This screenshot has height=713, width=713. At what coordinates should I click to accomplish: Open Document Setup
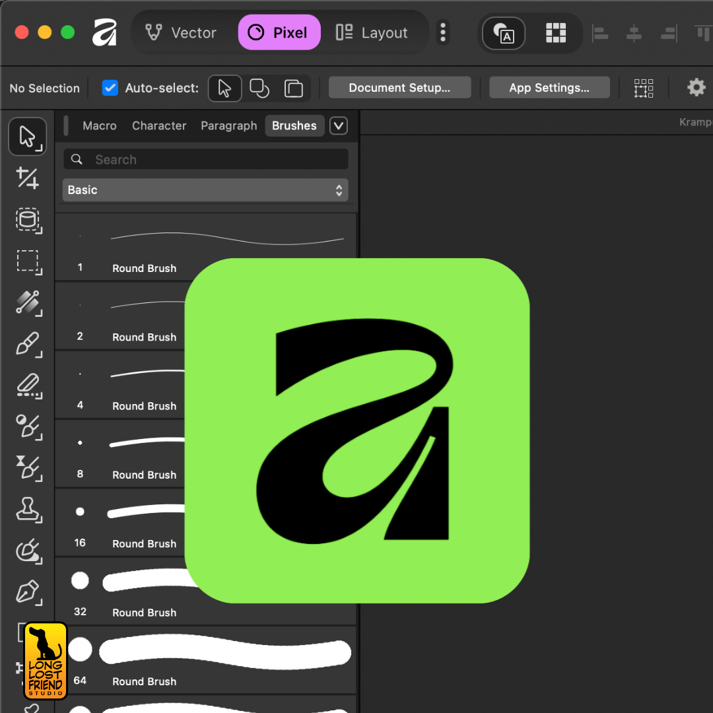[x=399, y=87]
